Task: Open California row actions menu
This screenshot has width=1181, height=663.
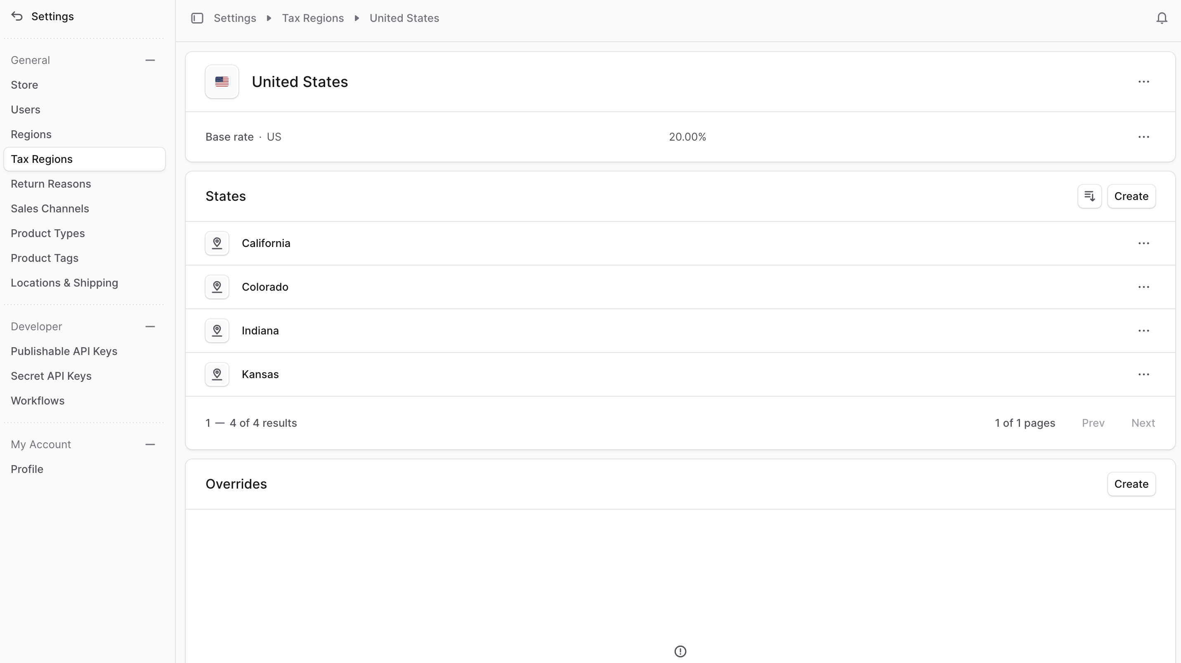Action: (x=1143, y=243)
